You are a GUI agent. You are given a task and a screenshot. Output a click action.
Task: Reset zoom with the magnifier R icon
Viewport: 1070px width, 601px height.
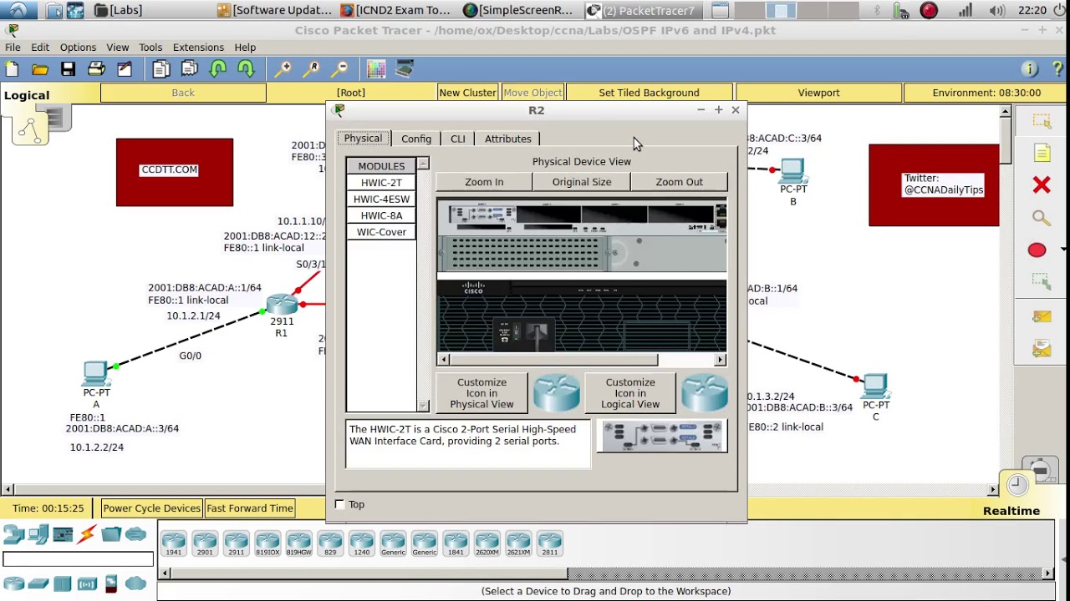click(x=312, y=69)
